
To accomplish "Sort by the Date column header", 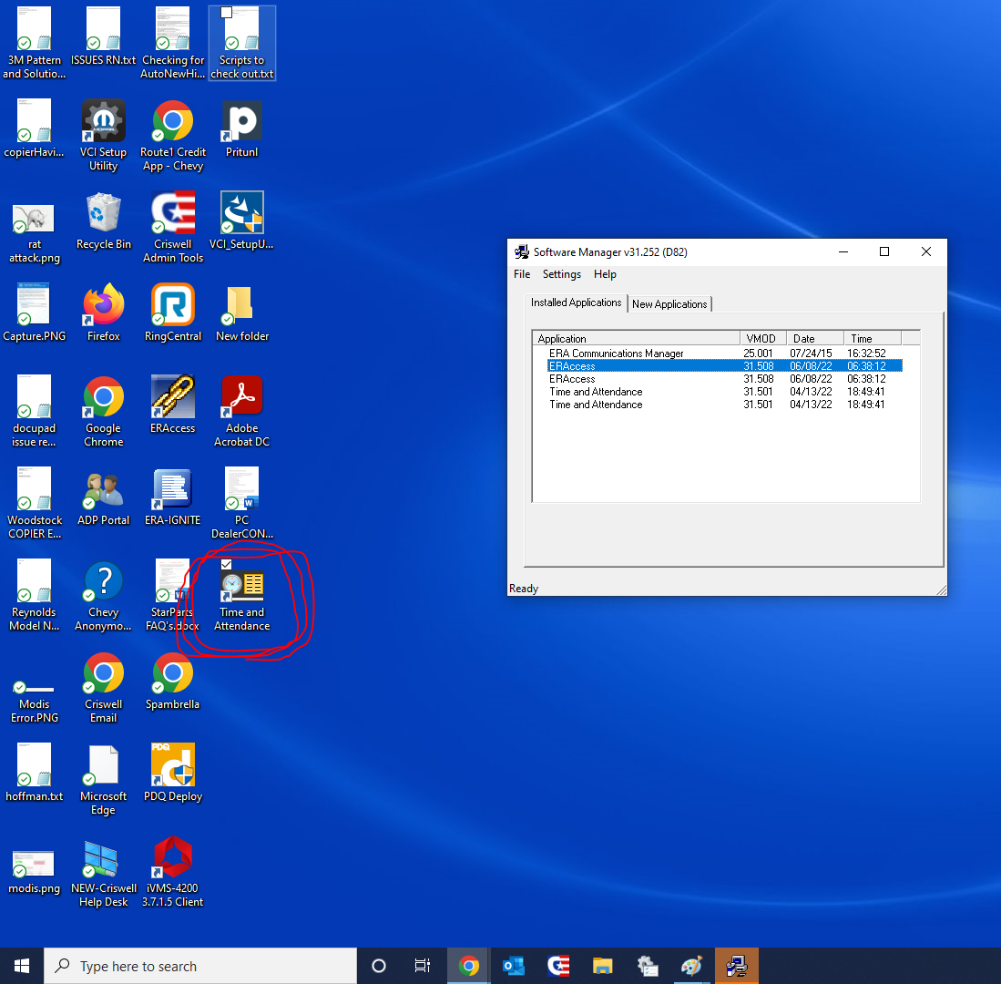I will coord(815,338).
